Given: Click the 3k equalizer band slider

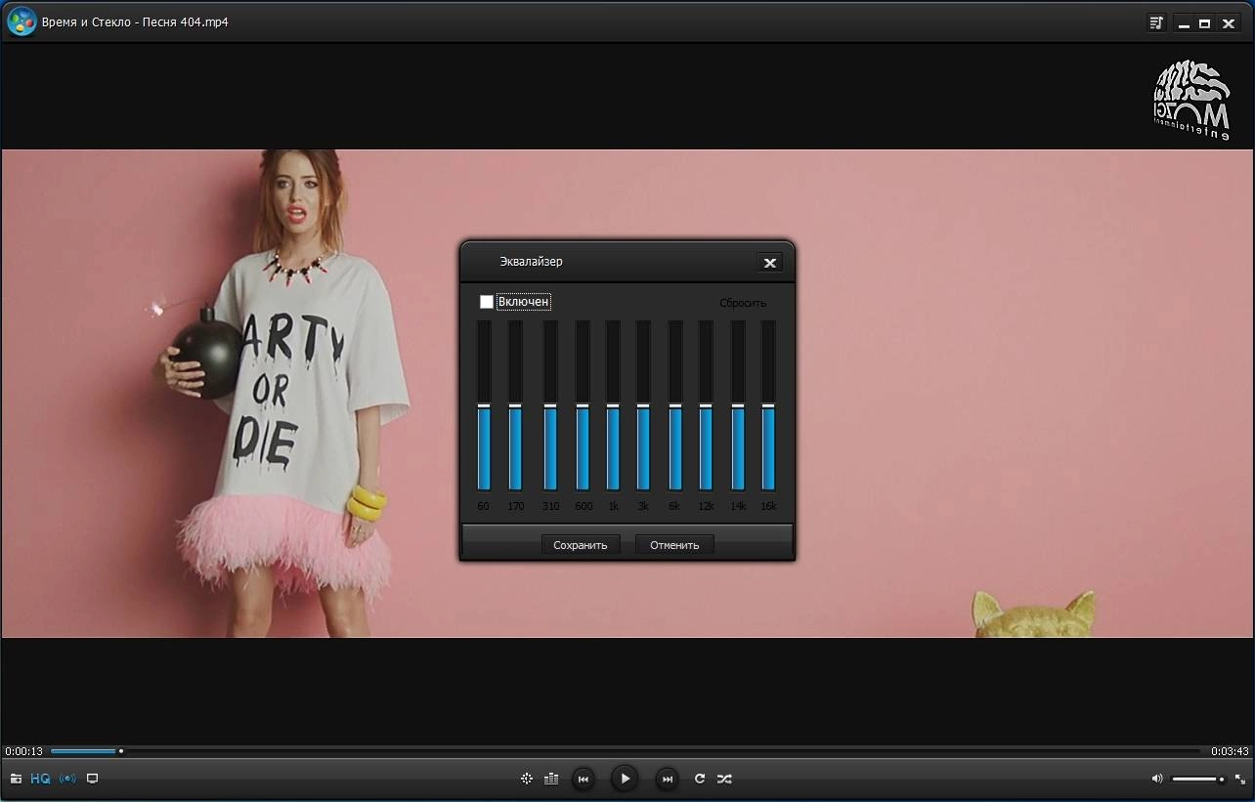Looking at the screenshot, I should [x=643, y=405].
